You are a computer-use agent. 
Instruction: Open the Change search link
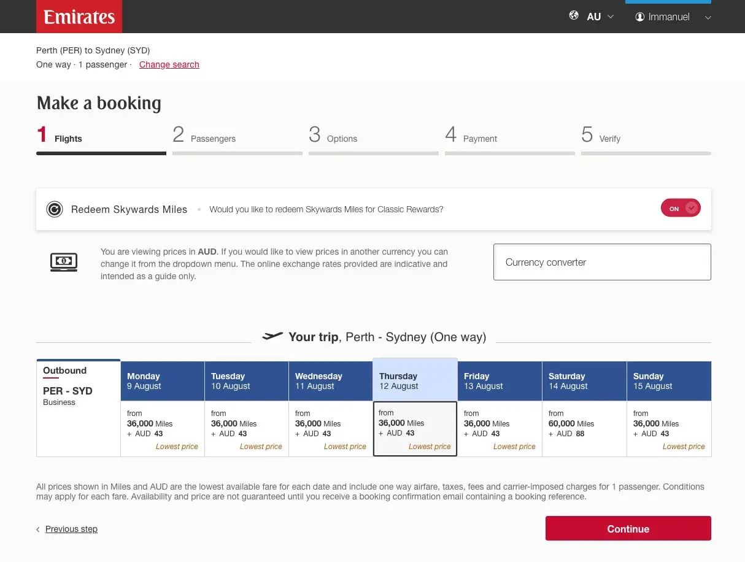click(169, 64)
